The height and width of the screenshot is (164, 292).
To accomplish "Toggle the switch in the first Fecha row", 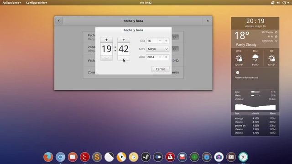I will (175, 37).
